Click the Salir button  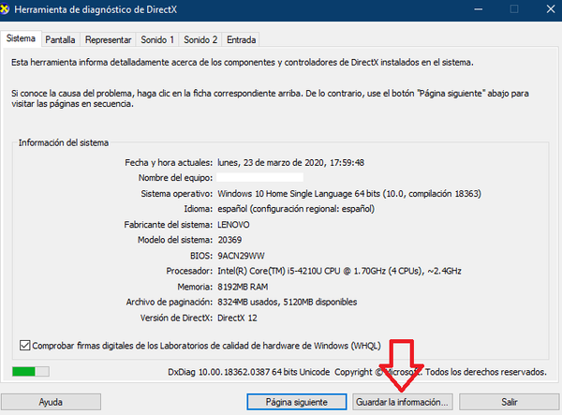tap(510, 402)
